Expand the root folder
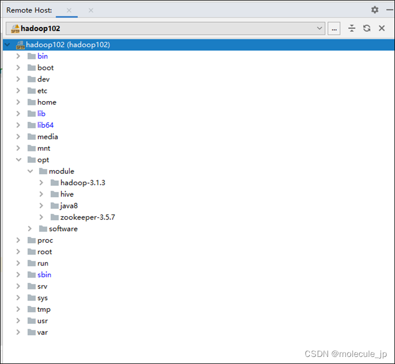Image resolution: width=395 pixels, height=364 pixels. point(18,252)
